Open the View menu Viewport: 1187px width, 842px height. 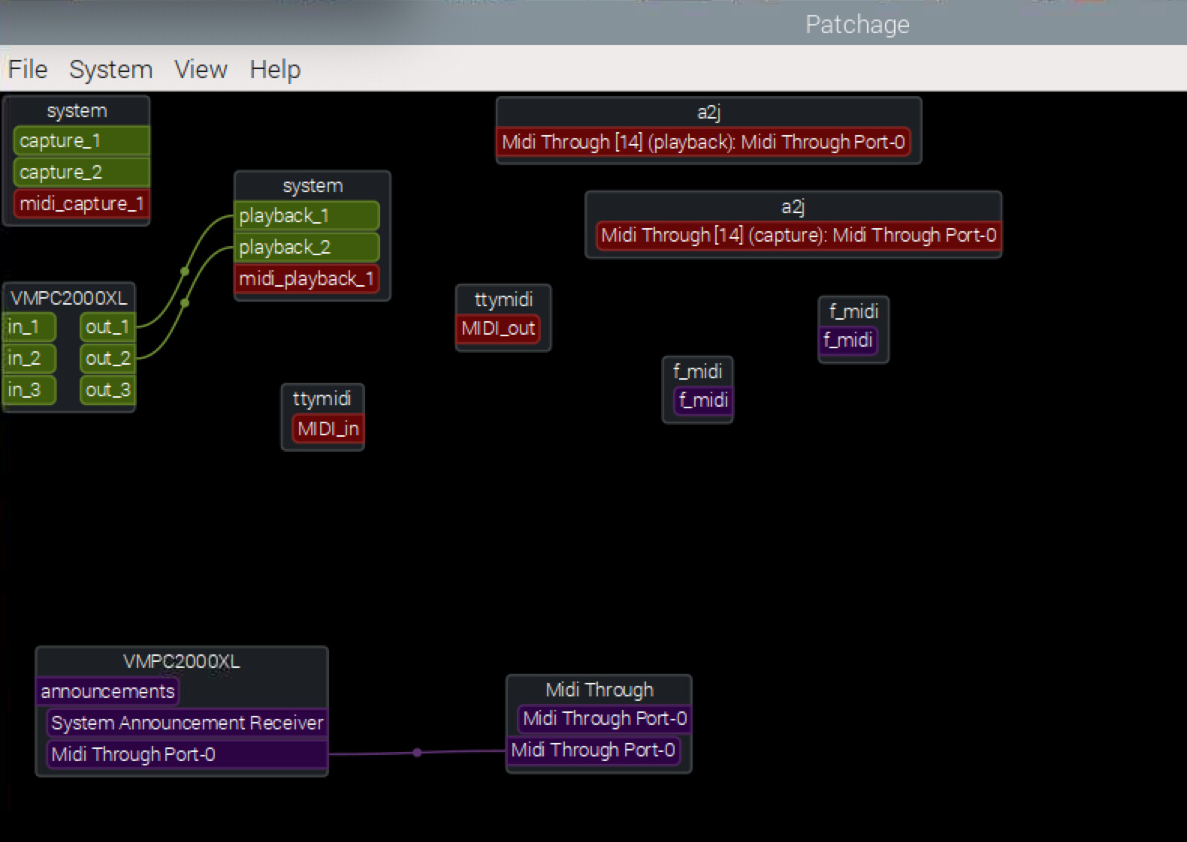(x=201, y=69)
